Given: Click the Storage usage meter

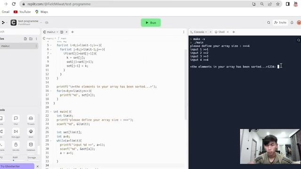Looking at the screenshot, I should (32, 159).
